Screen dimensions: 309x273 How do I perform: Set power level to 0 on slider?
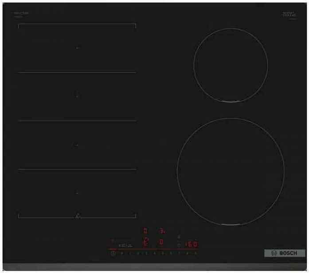pyautogui.click(x=122, y=253)
